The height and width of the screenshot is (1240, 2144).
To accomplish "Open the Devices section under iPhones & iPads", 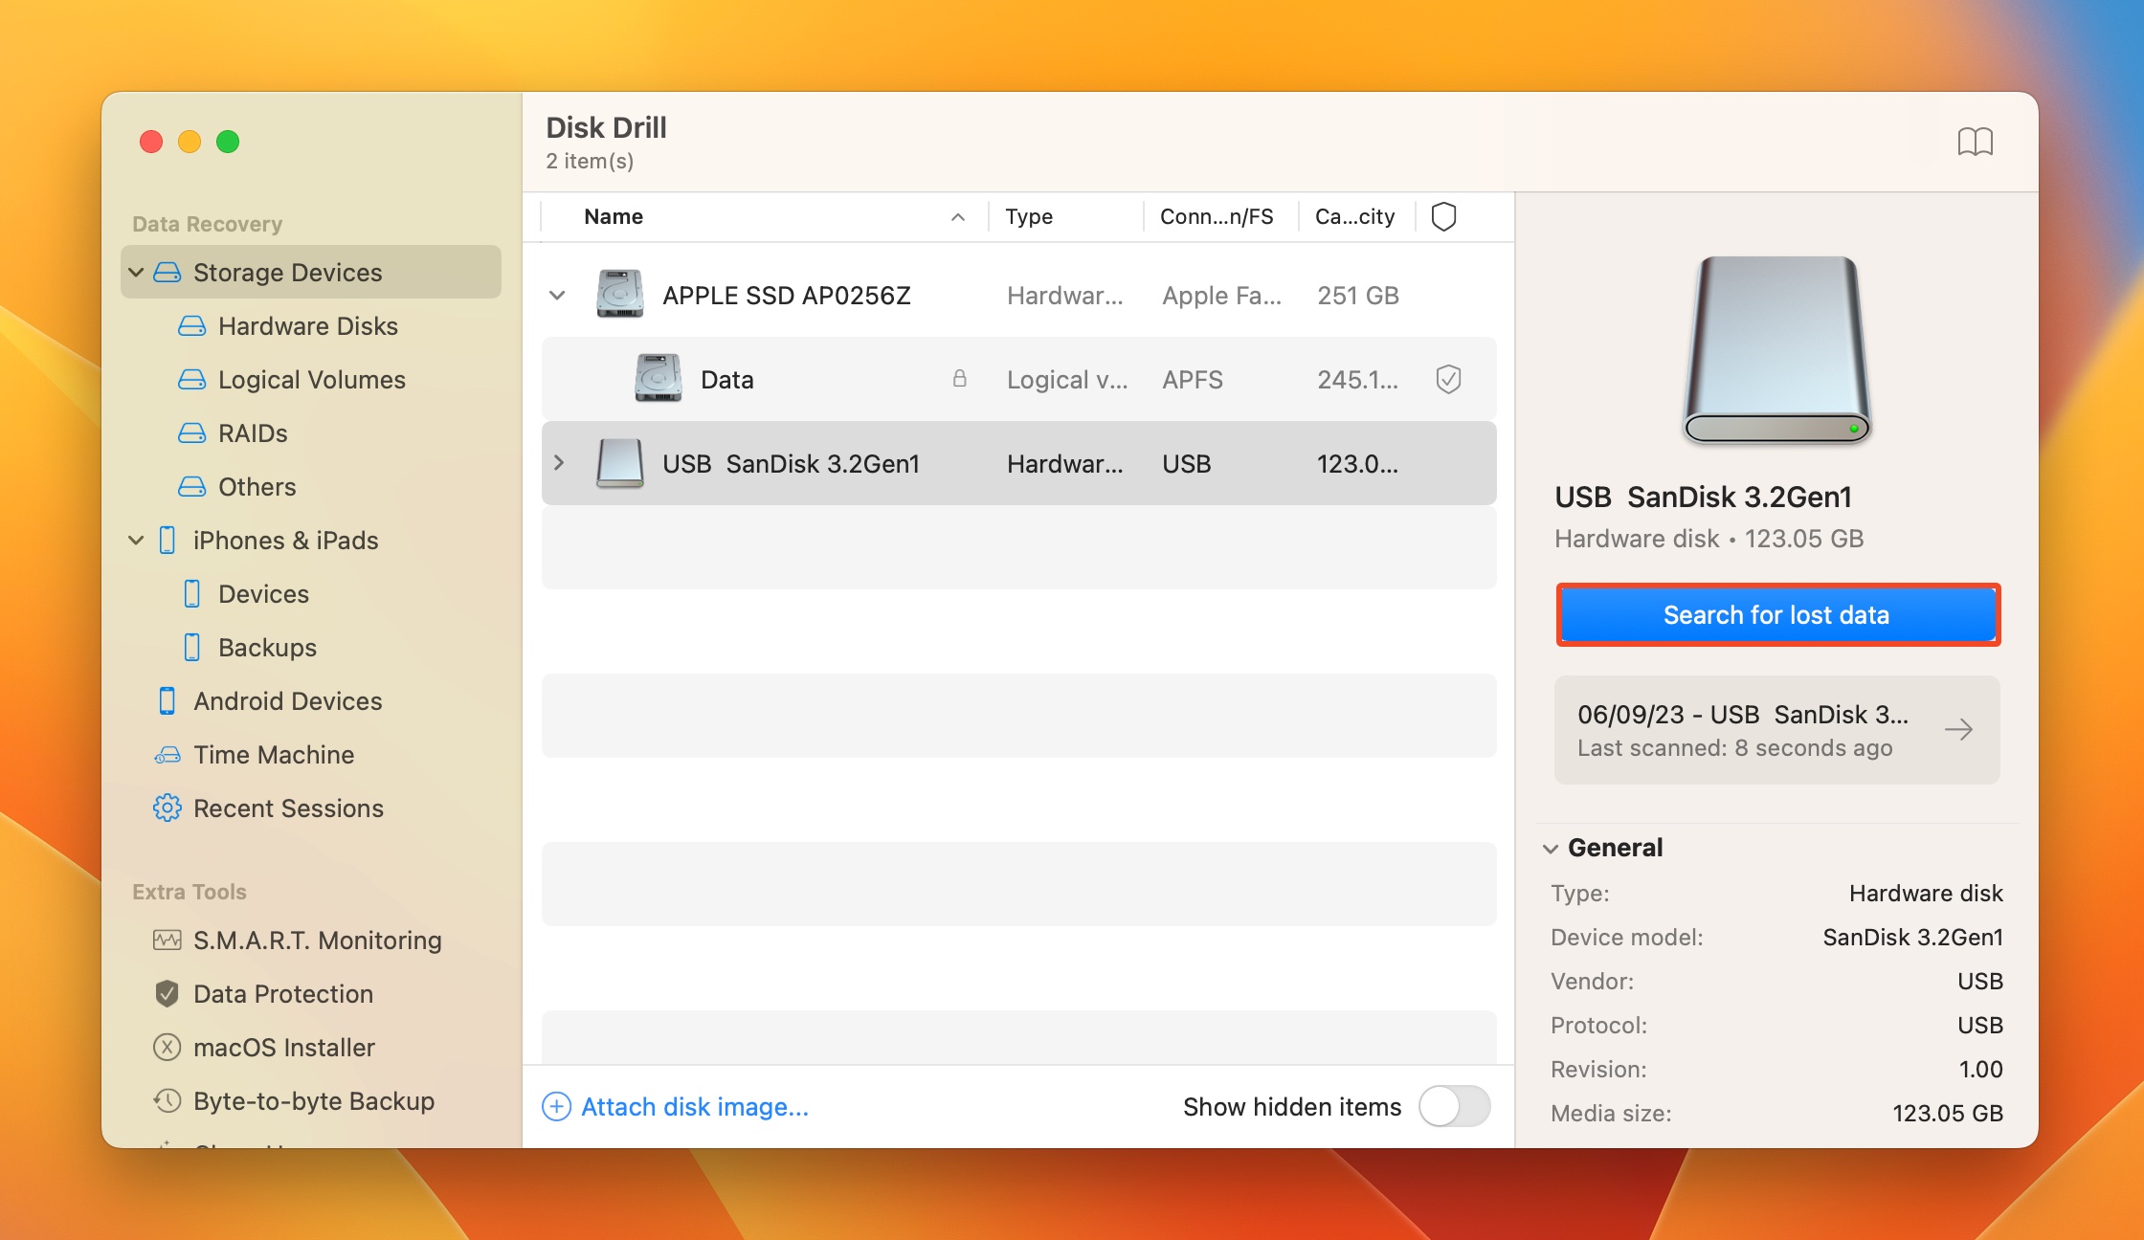I will [261, 592].
